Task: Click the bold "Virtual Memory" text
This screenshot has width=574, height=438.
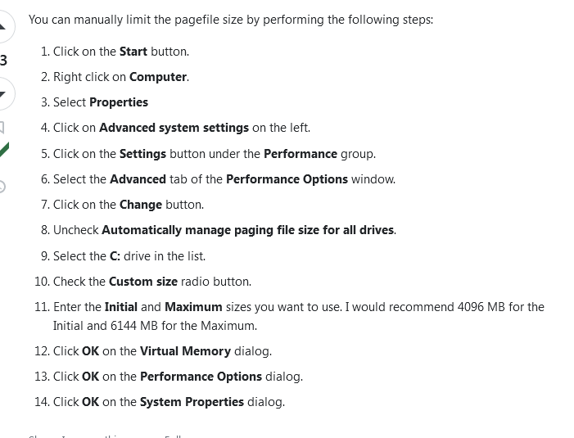Action: point(185,351)
